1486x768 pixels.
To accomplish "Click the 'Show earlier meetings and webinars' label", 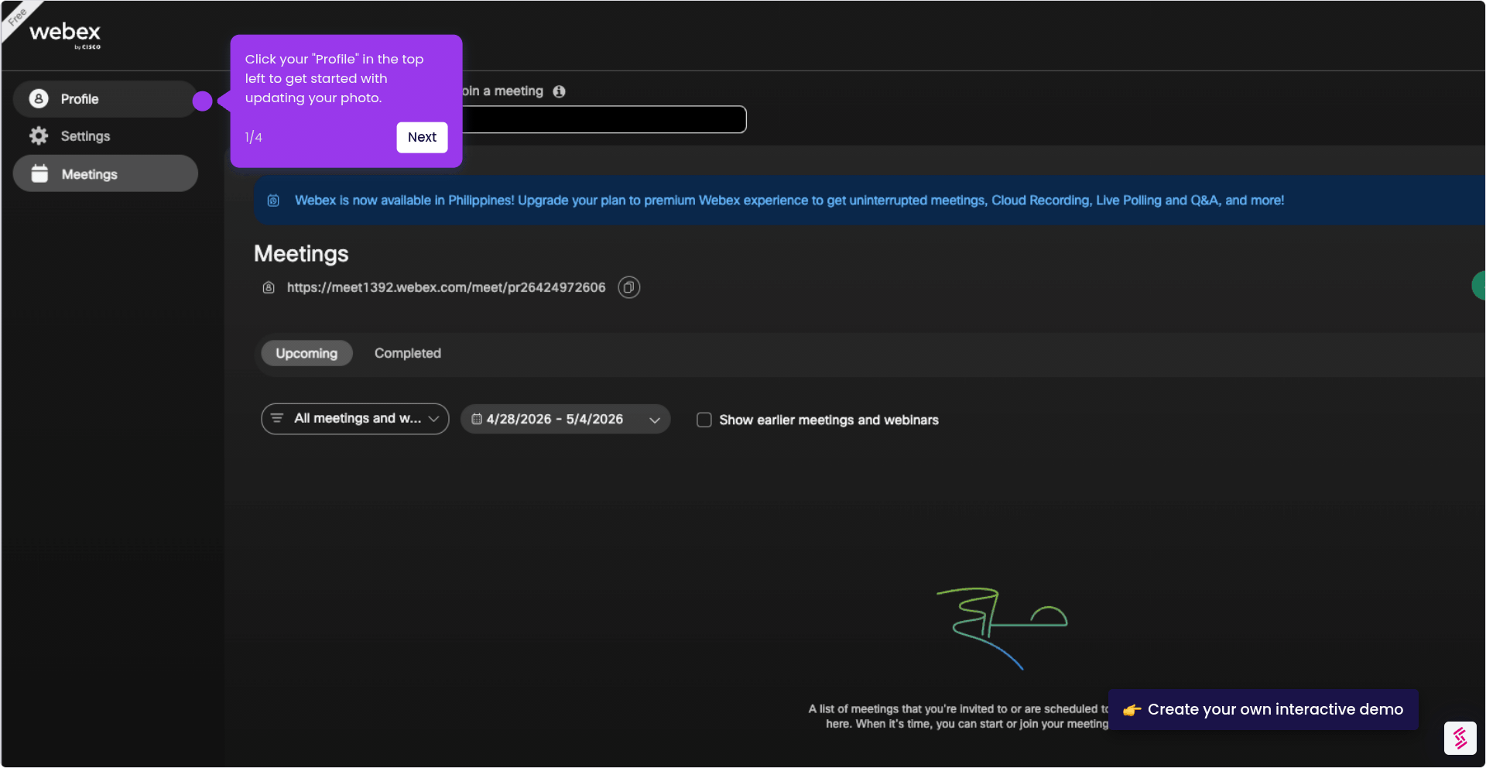I will click(829, 420).
